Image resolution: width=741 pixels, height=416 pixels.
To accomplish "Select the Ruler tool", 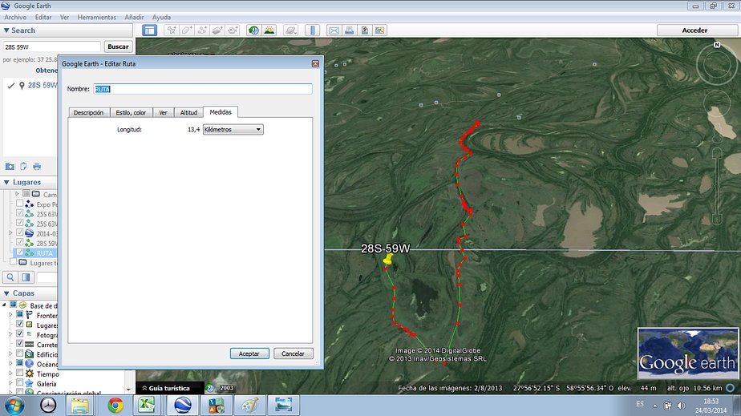I will (313, 30).
